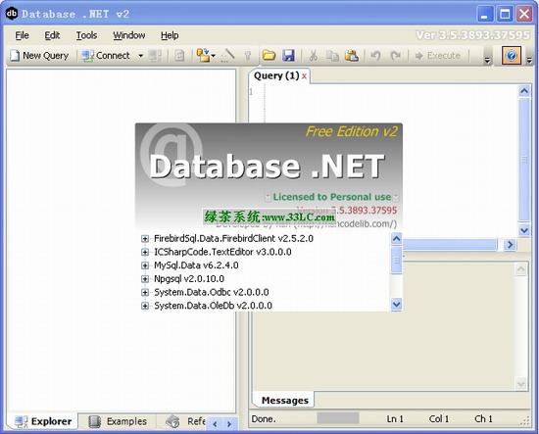The height and width of the screenshot is (434, 539).
Task: Open toolbar overflow arrow beside Execute
Action: pyautogui.click(x=487, y=61)
